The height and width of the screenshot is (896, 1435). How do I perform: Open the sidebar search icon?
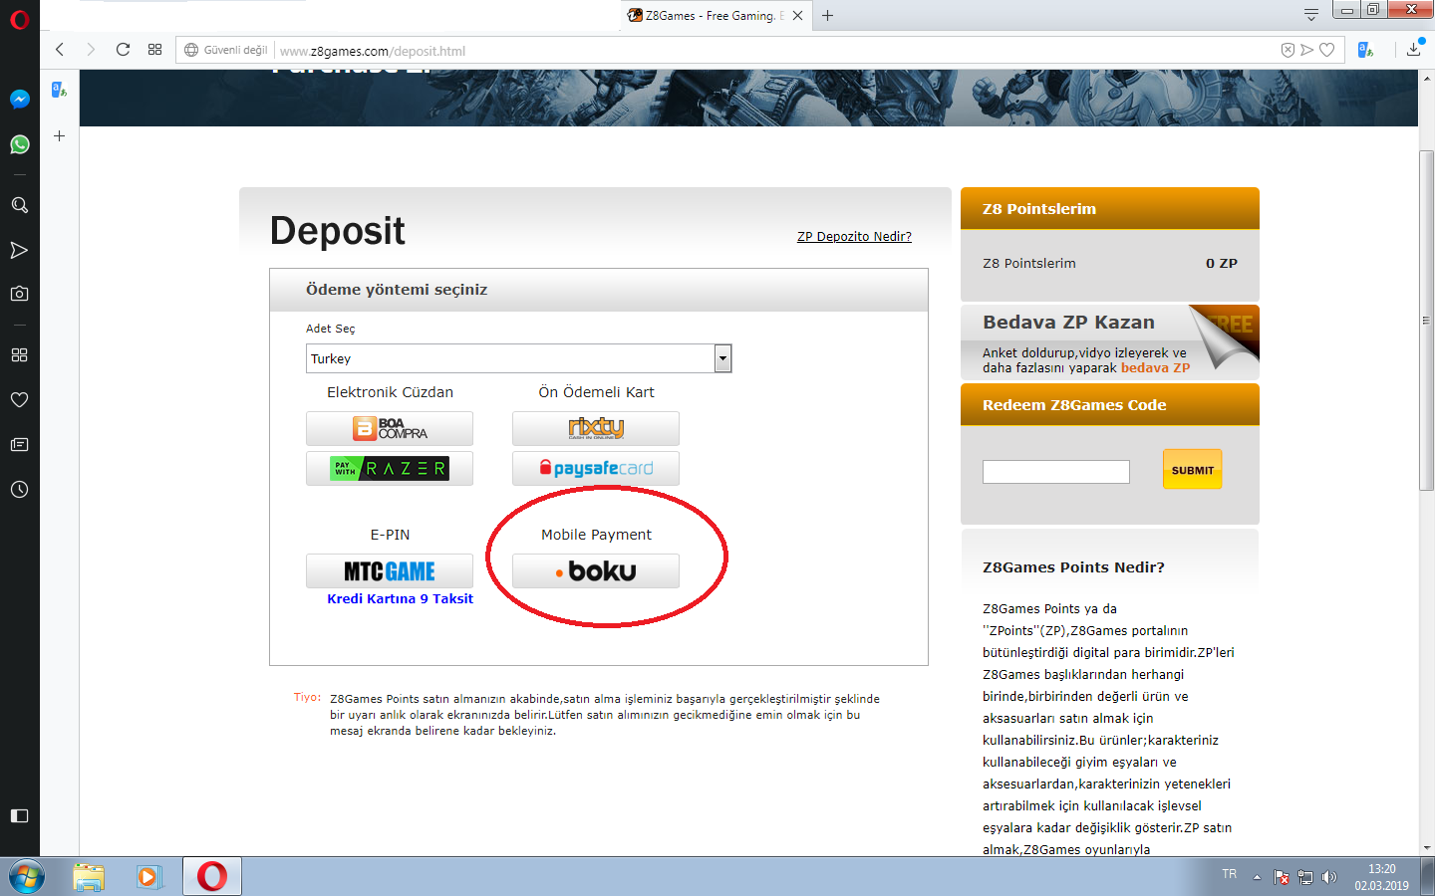[19, 204]
